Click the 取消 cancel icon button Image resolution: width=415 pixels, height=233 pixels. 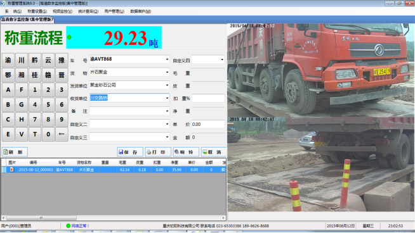coord(214,152)
